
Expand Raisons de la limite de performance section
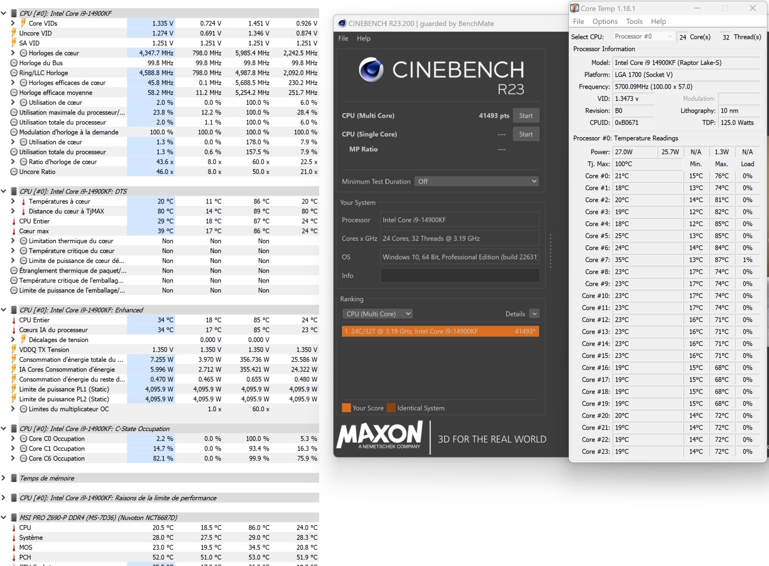pyautogui.click(x=4, y=498)
